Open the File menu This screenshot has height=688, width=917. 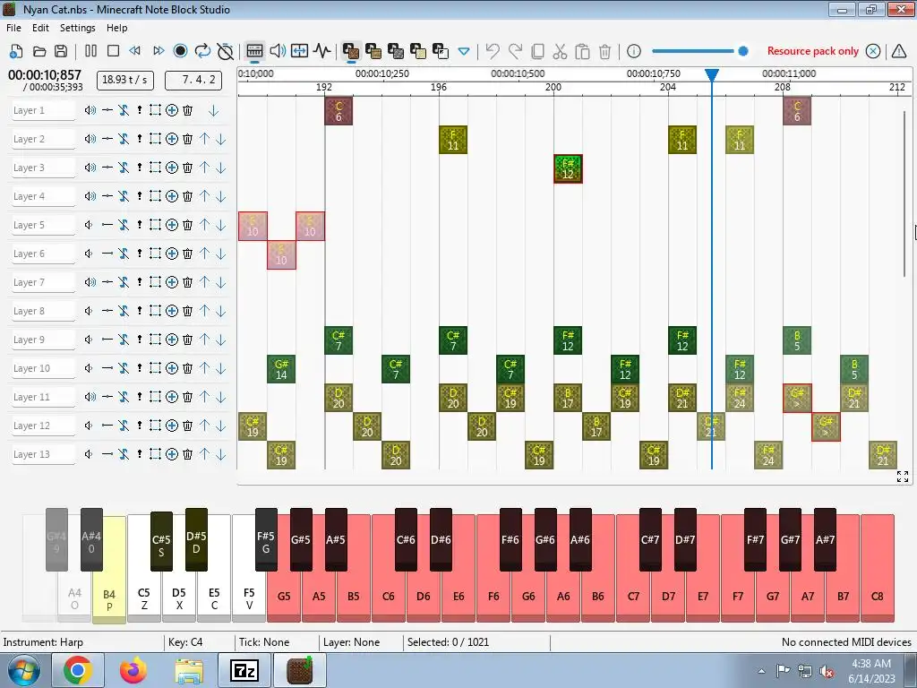coord(13,28)
